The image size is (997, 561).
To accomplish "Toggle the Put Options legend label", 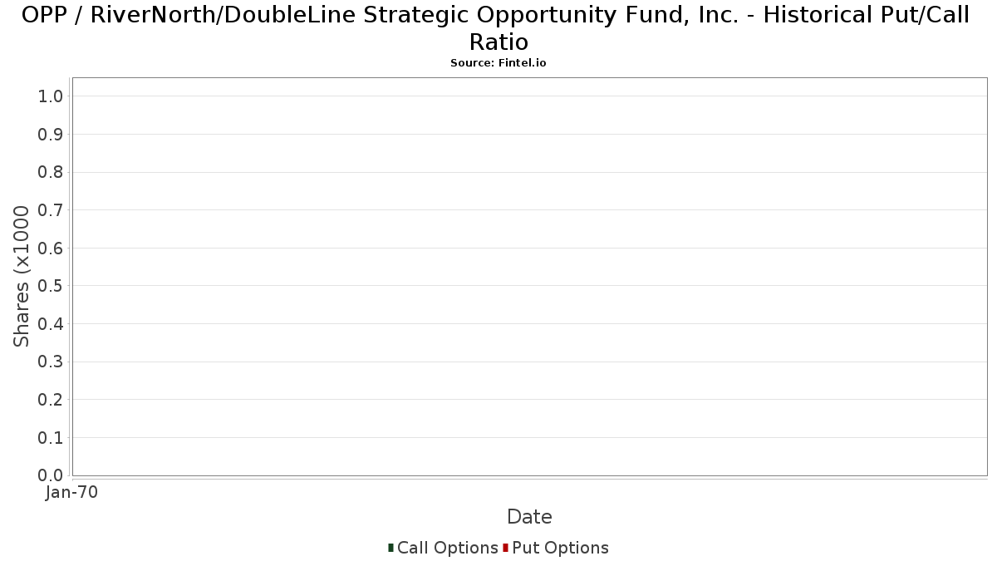I will click(561, 548).
